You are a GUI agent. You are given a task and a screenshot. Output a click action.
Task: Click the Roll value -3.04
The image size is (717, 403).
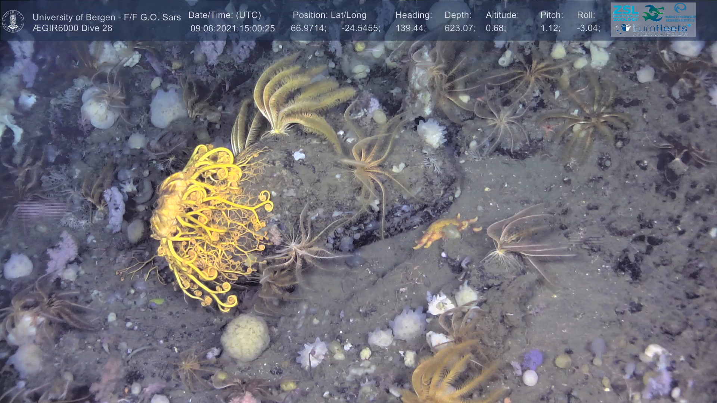(x=588, y=28)
